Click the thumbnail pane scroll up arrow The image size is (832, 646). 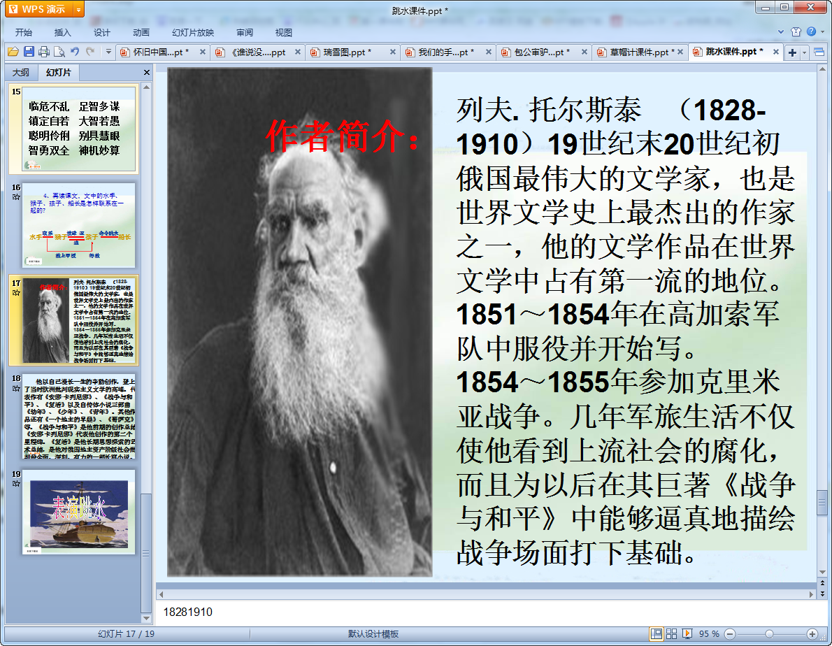[x=146, y=87]
